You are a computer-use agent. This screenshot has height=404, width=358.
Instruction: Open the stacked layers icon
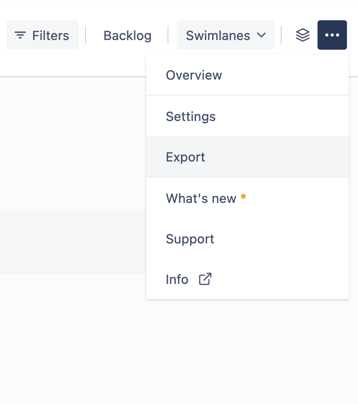coord(303,35)
